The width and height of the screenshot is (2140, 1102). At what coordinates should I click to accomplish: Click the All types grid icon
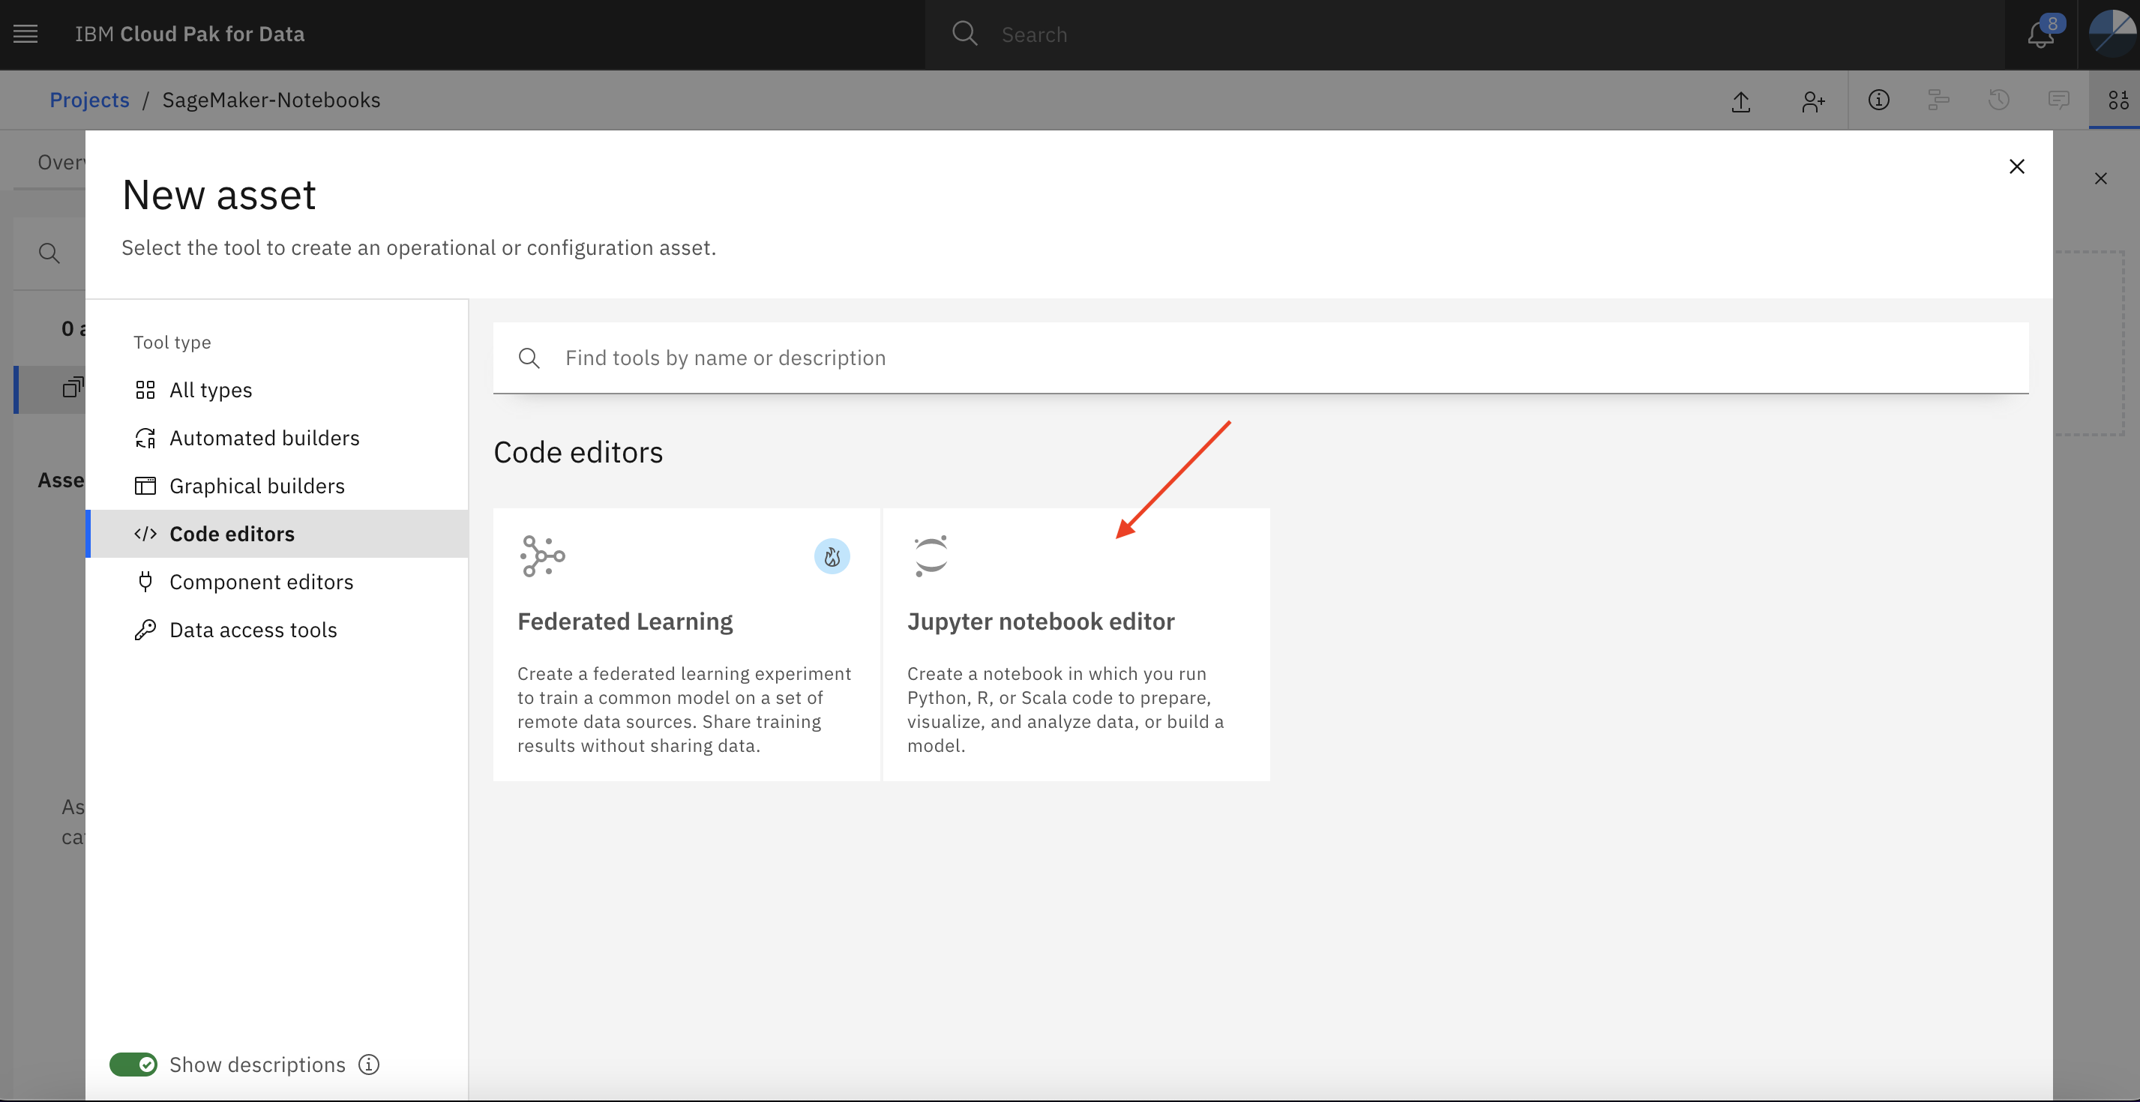tap(145, 391)
